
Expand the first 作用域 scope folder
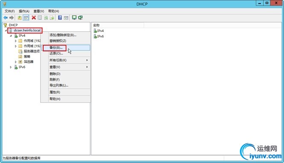(x=16, y=41)
